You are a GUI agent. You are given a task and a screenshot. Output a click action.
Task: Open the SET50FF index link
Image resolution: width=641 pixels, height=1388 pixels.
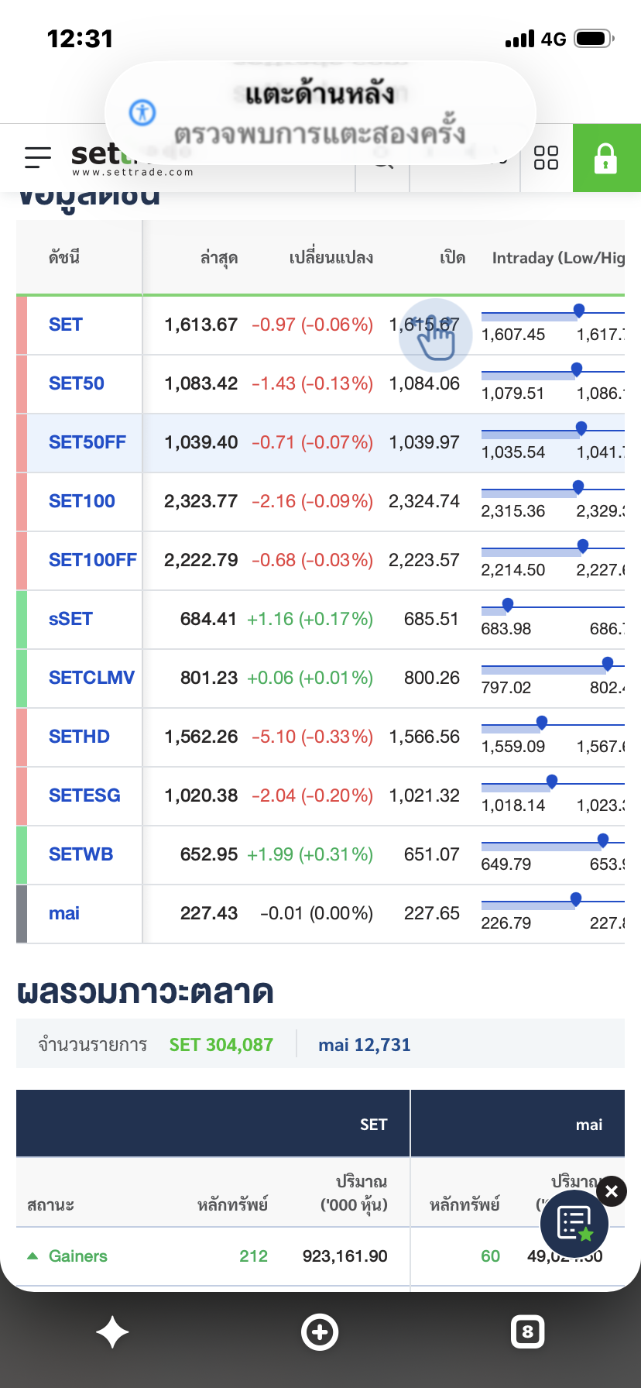pyautogui.click(x=87, y=442)
